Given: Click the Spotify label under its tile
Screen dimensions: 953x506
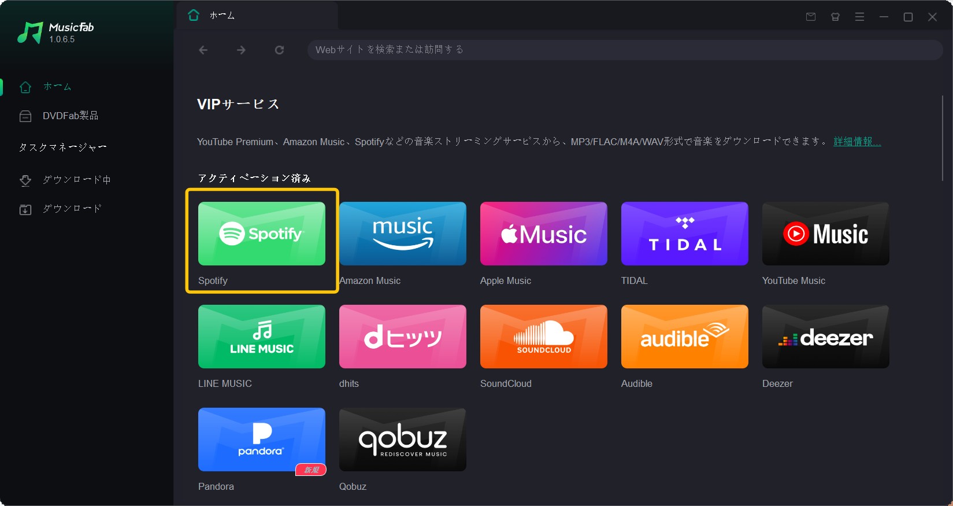Looking at the screenshot, I should [213, 280].
